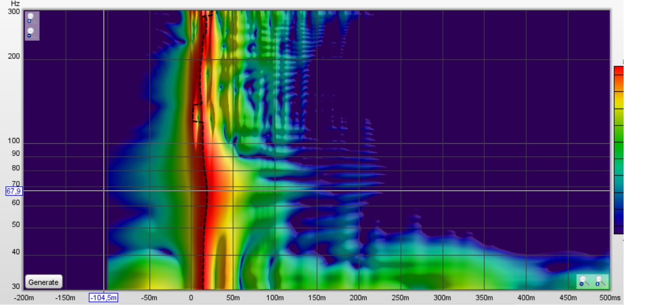660x306 pixels.
Task: Click the 300m label on time axis
Action: [x=442, y=298]
